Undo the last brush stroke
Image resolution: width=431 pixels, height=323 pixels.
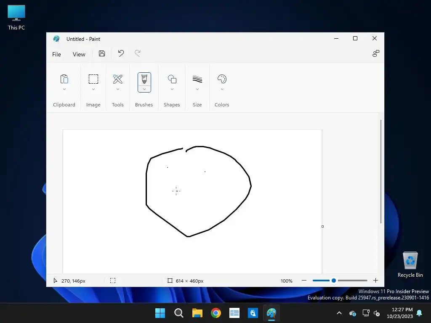(x=121, y=53)
